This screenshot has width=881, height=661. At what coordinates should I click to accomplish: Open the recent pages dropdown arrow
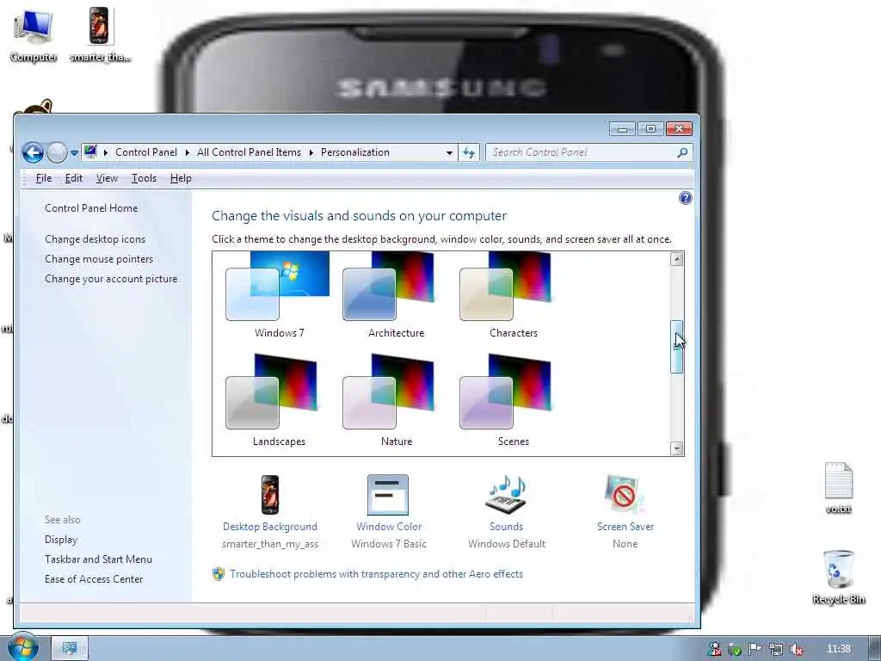pyautogui.click(x=74, y=153)
